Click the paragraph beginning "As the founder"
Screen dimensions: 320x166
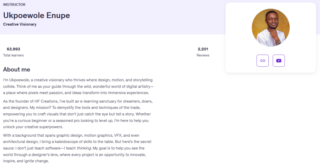[x=78, y=114]
